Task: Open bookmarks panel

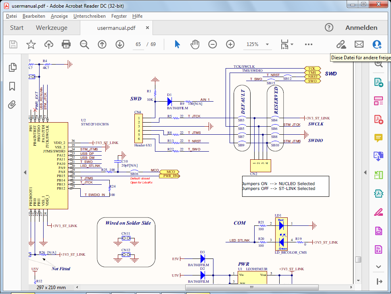Action: pos(12,86)
